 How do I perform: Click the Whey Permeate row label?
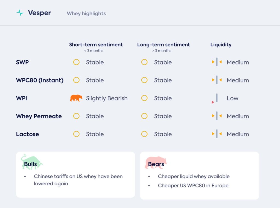click(39, 116)
